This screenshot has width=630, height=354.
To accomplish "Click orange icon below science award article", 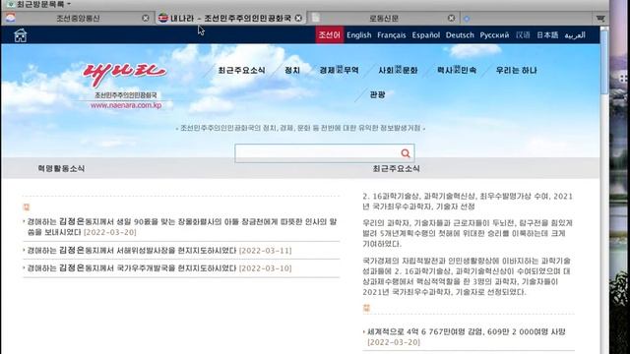I will (x=366, y=308).
